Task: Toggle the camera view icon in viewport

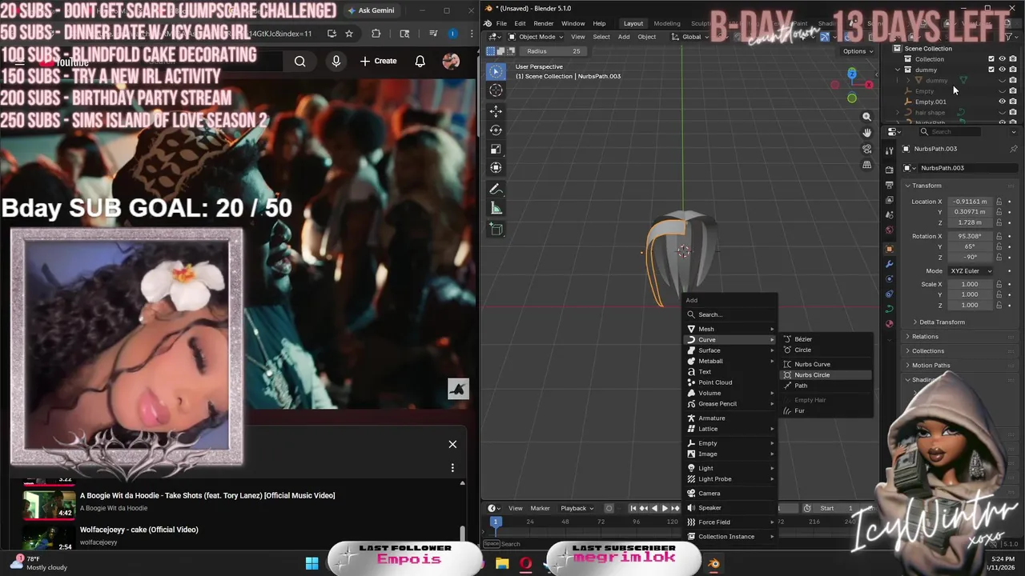Action: [866, 149]
